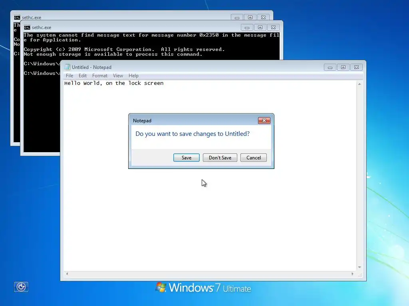This screenshot has width=409, height=306.
Task: Close the rear sethc.exe window
Action: click(x=263, y=18)
